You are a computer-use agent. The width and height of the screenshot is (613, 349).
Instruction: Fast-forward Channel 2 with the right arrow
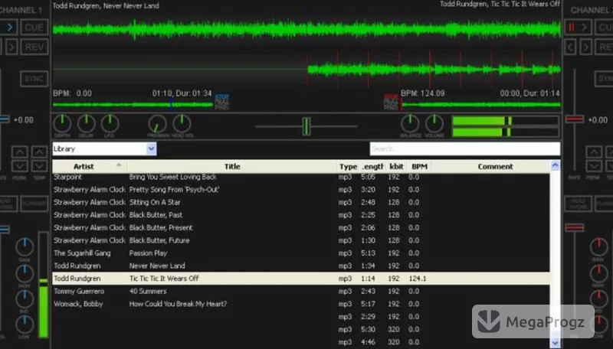[585, 47]
